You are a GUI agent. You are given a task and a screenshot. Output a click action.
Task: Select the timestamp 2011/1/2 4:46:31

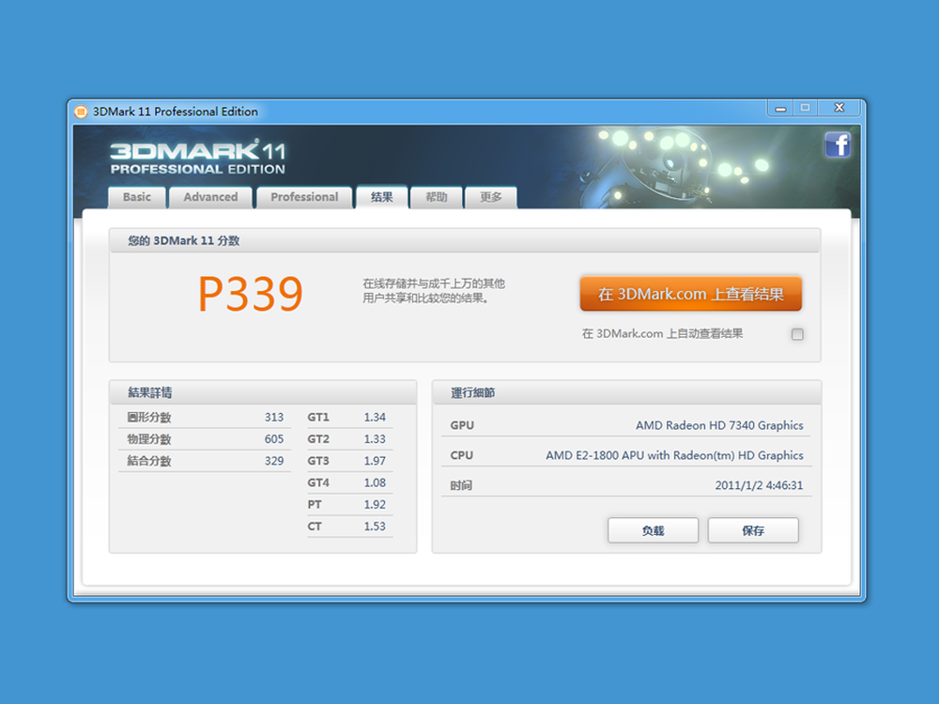point(759,485)
